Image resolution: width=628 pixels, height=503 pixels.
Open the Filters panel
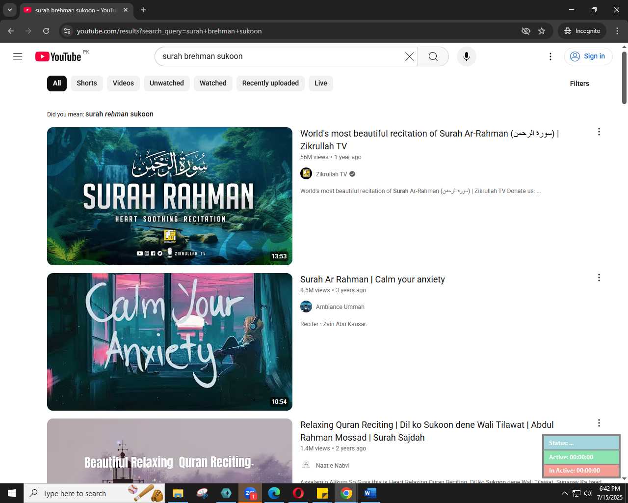(579, 84)
